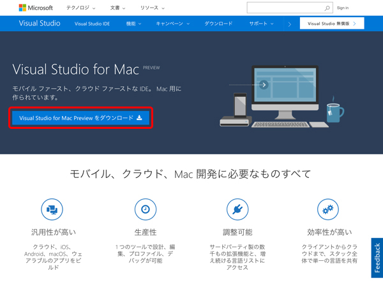This screenshot has width=383, height=287.
Task: Expand the サポート menu
Action: 261,24
